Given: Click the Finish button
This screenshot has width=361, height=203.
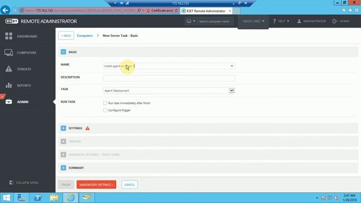Looking at the screenshot, I should click(66, 184).
